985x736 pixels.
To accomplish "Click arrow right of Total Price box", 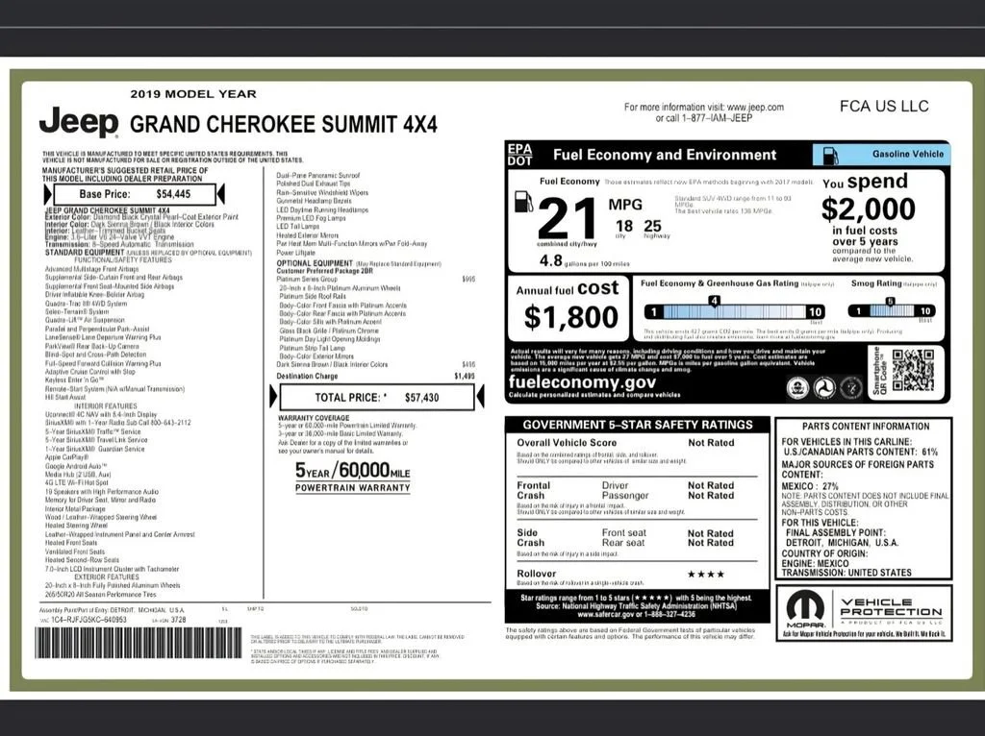I will 480,397.
